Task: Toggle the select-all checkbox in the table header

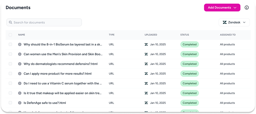Action: pos(10,35)
